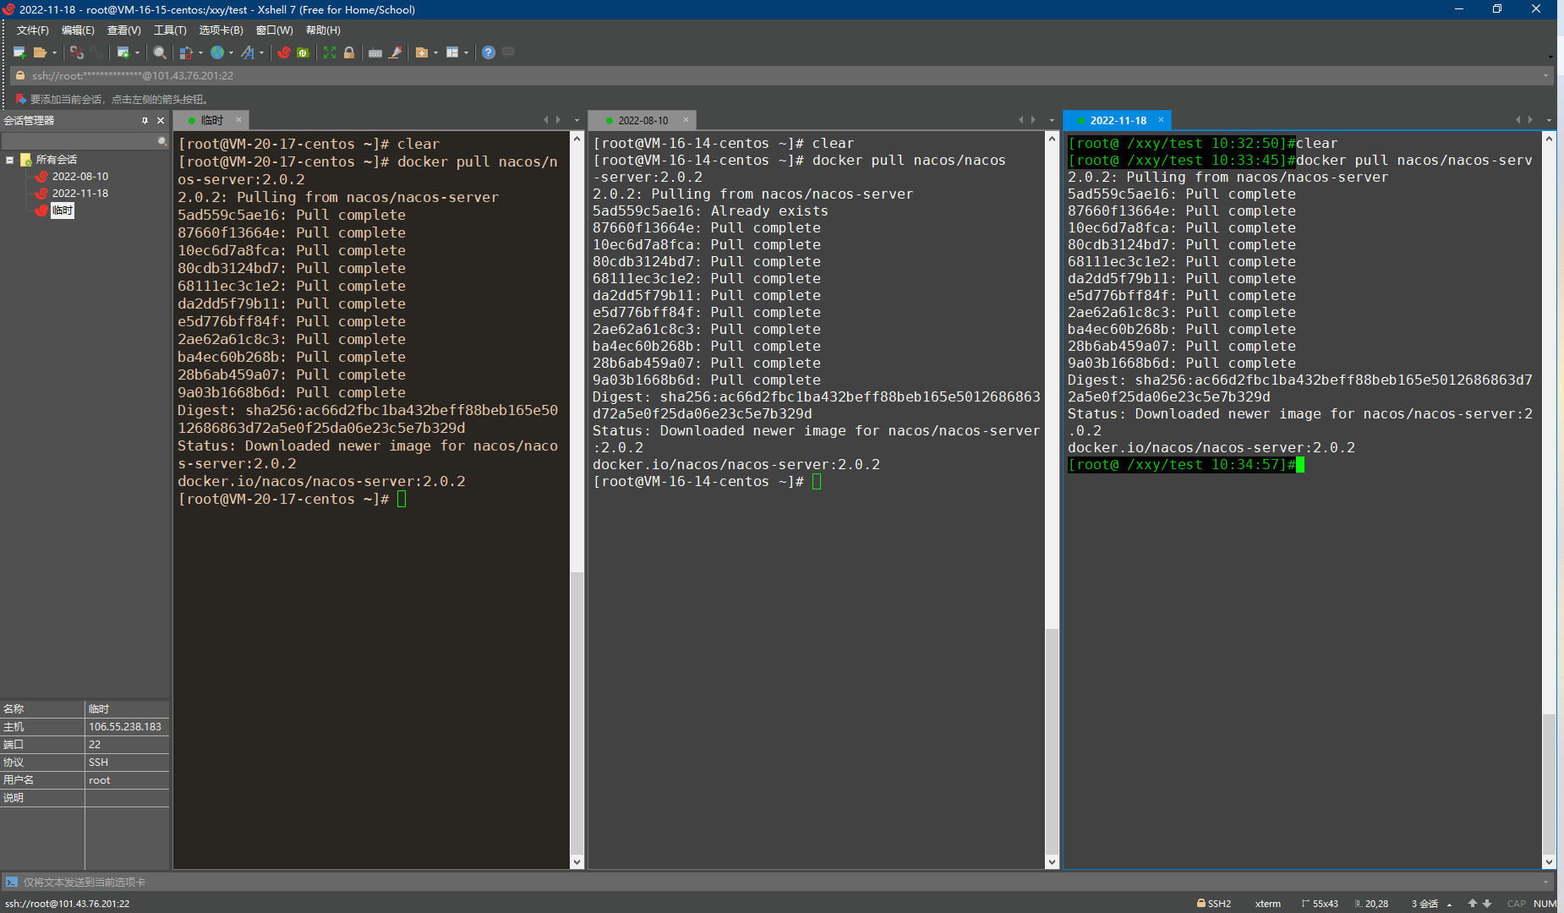1564x913 pixels.
Task: Click 临时 pane's vertical scrollbar
Action: pyautogui.click(x=577, y=499)
